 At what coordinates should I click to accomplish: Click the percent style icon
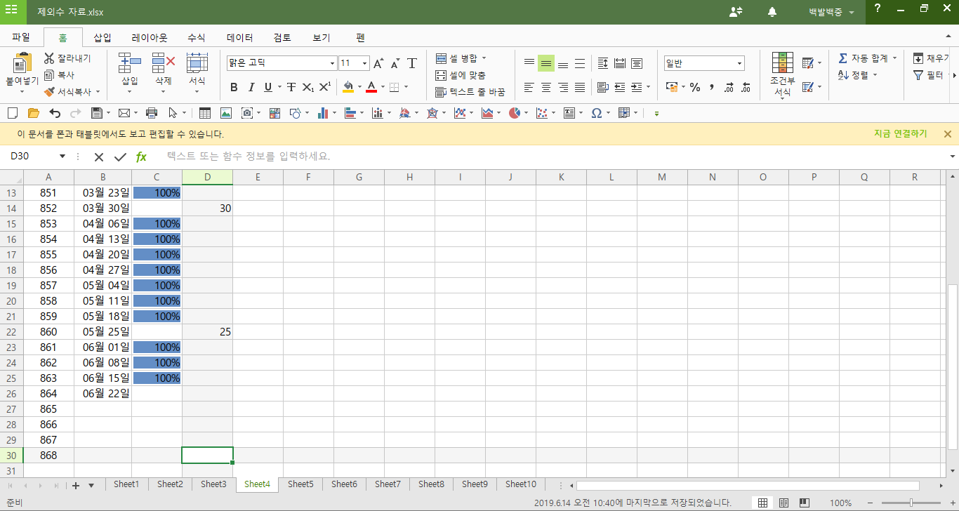pos(694,87)
